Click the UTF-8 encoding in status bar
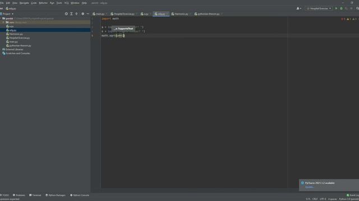359x201 pixels. pyautogui.click(x=323, y=199)
